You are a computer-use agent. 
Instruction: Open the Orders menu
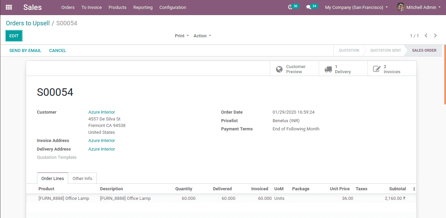coord(68,7)
